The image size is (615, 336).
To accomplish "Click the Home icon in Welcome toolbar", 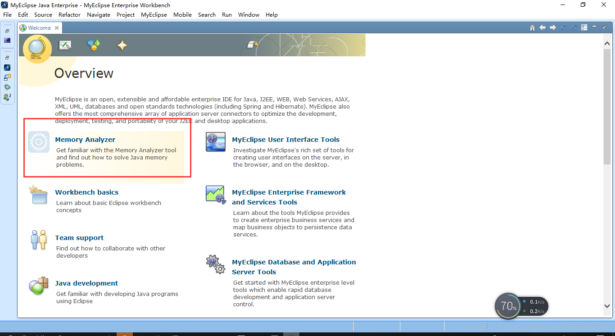I will click(x=532, y=27).
